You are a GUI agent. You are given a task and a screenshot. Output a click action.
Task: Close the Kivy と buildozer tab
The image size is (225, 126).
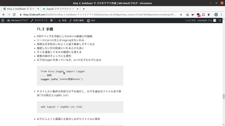38,9
